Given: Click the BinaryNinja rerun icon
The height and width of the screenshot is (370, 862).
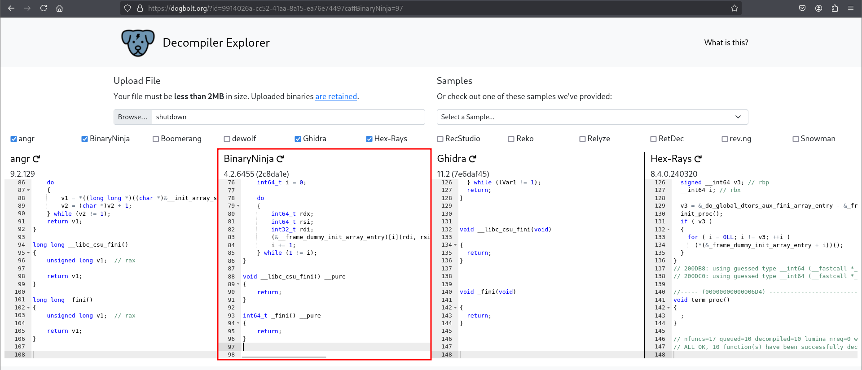Looking at the screenshot, I should (280, 159).
